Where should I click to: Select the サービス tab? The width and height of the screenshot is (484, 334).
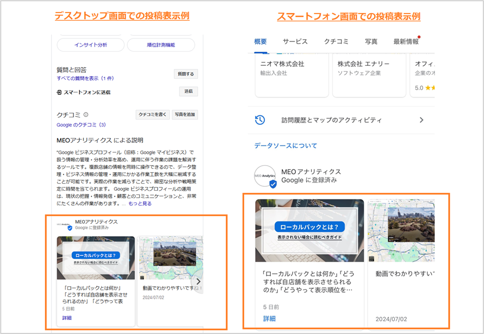click(x=295, y=42)
